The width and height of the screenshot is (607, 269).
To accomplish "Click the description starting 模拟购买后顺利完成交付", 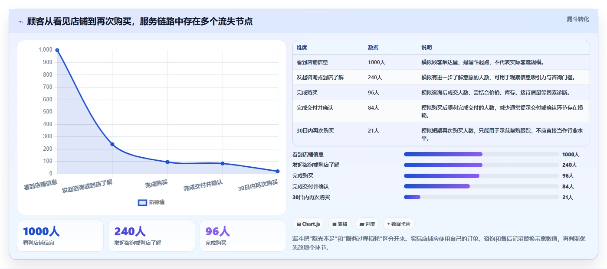I will pos(502,111).
